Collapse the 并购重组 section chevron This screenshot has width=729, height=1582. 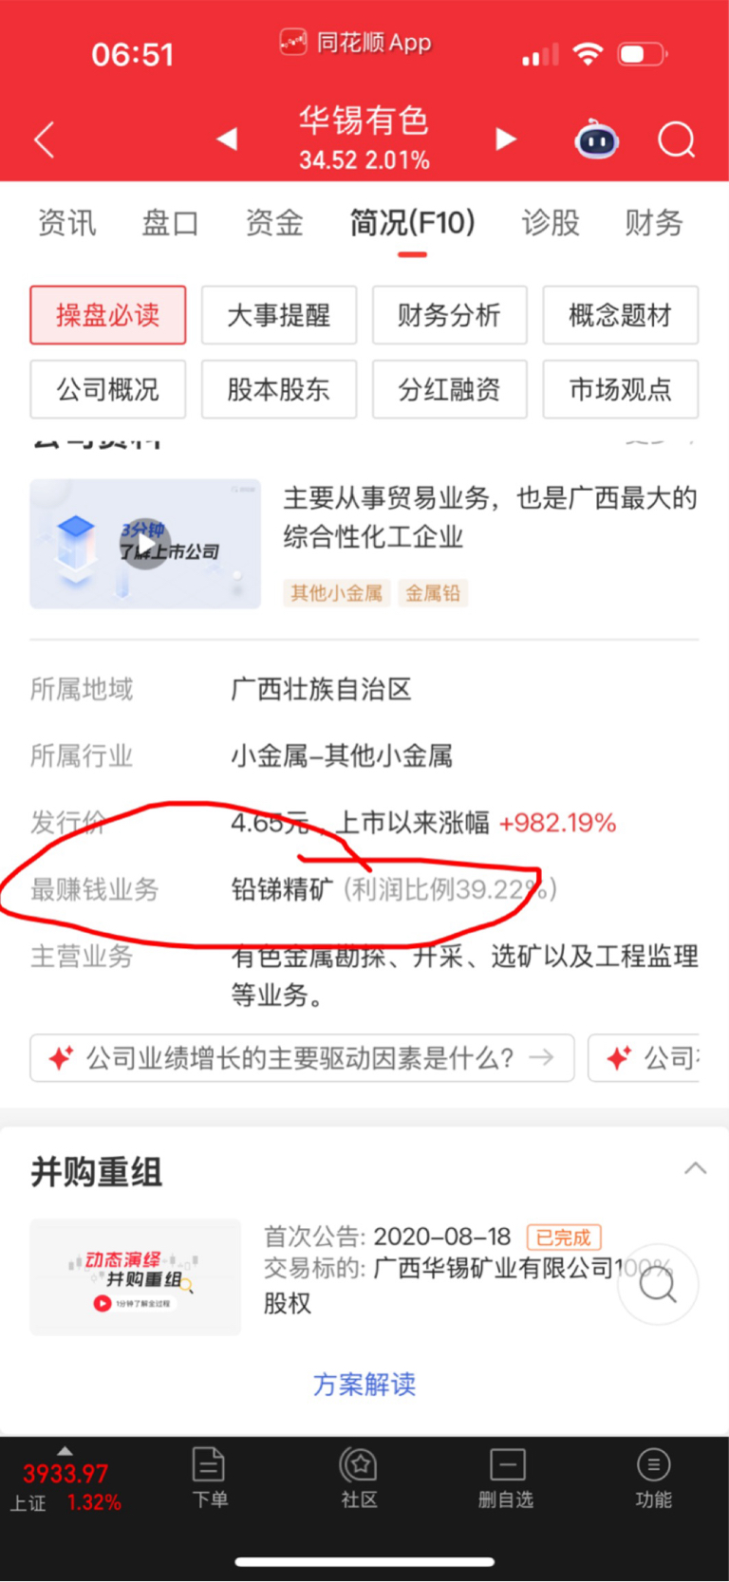pyautogui.click(x=696, y=1168)
